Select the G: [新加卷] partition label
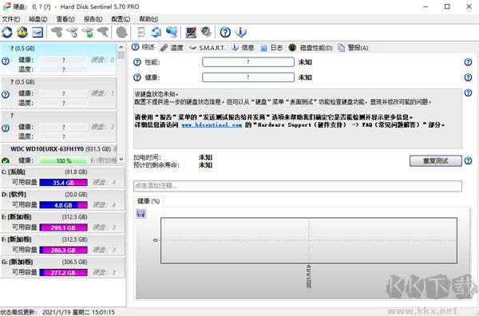 point(17,262)
